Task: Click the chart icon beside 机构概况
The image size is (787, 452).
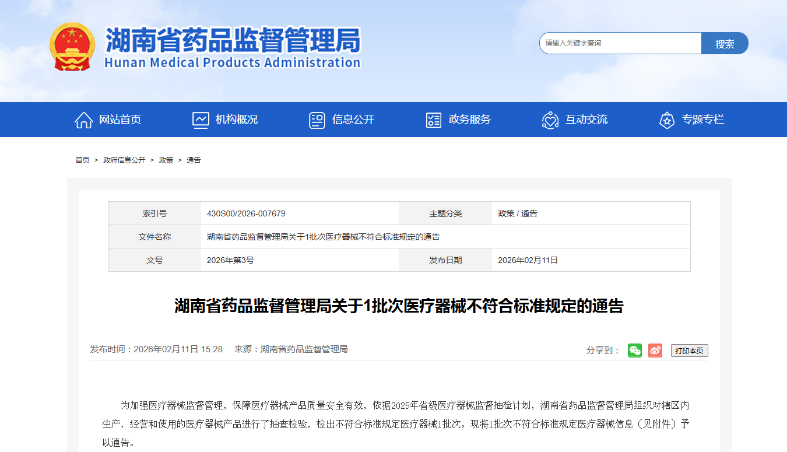Action: (x=201, y=120)
